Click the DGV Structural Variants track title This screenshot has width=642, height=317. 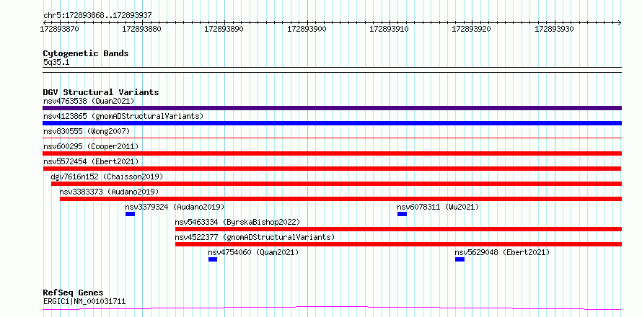[101, 92]
